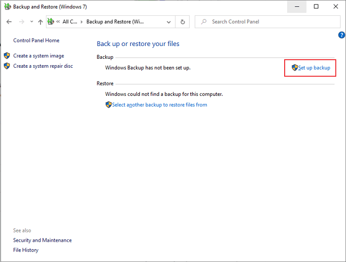Expand the hidden breadcrumb double chevron

tap(58, 22)
